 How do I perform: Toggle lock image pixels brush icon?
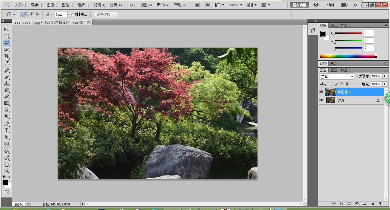337,84
